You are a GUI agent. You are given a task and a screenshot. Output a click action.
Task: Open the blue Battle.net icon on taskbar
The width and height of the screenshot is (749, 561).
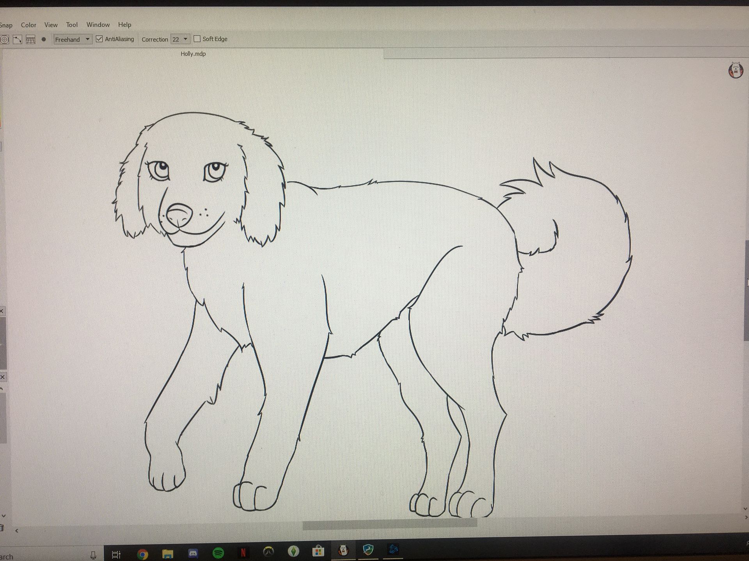(393, 549)
